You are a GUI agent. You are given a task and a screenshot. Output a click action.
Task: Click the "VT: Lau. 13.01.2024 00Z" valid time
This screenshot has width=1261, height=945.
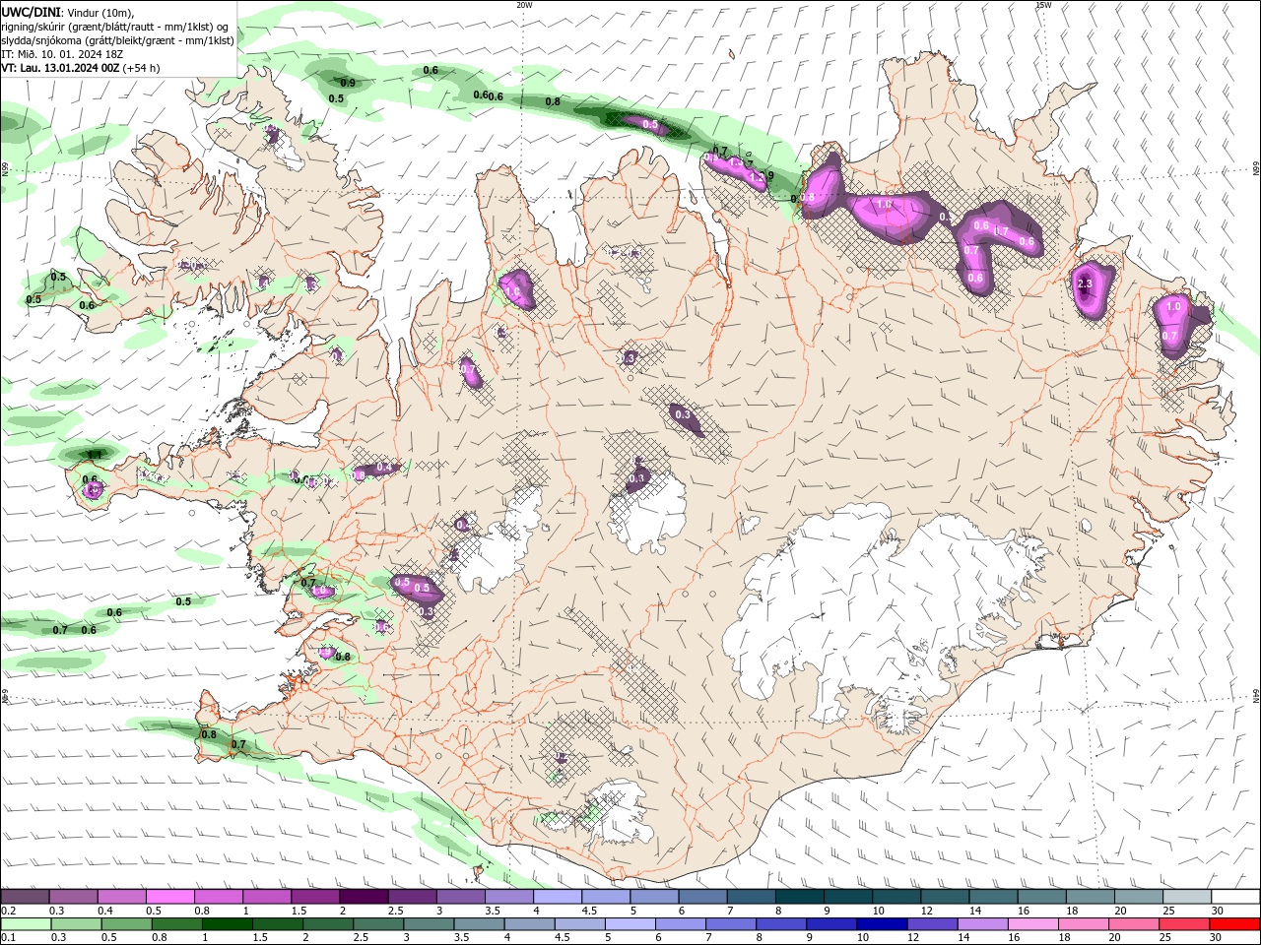60,68
